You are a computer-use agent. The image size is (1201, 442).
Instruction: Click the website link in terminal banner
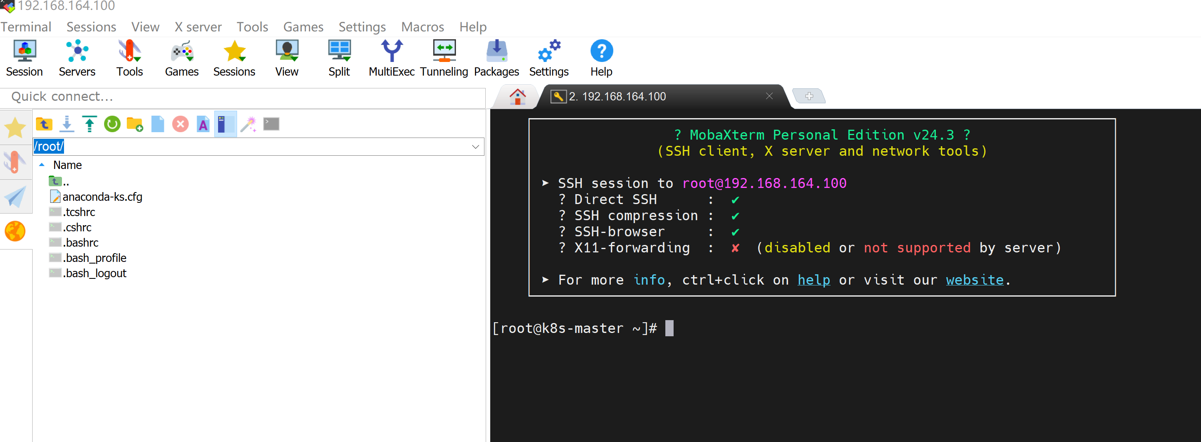coord(974,280)
